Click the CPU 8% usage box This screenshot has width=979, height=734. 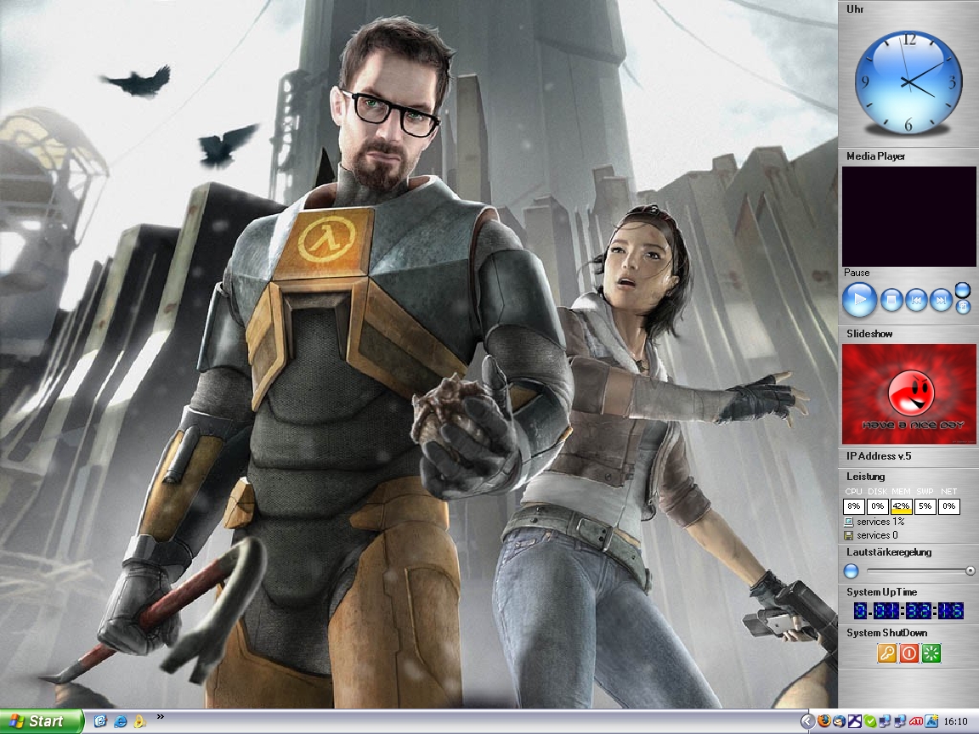[x=853, y=506]
